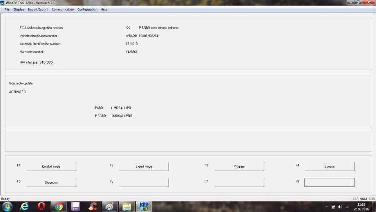Open the Communication menu

(x=63, y=9)
